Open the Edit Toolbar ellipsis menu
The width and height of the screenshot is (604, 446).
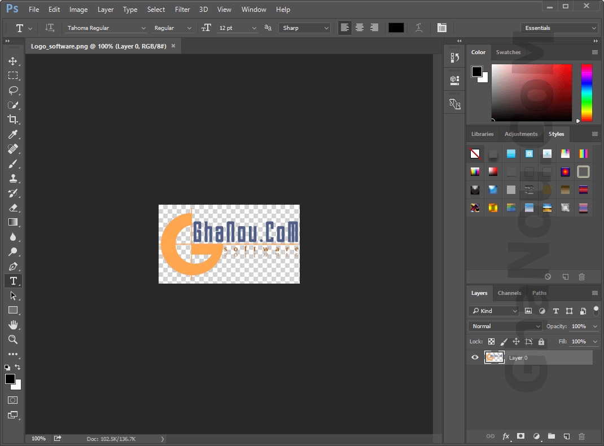13,354
